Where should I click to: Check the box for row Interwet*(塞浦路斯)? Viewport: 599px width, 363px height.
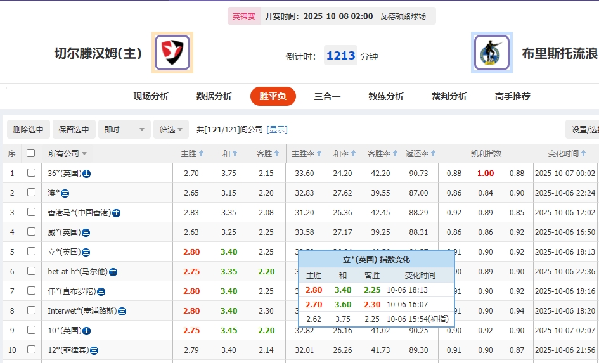(x=31, y=310)
